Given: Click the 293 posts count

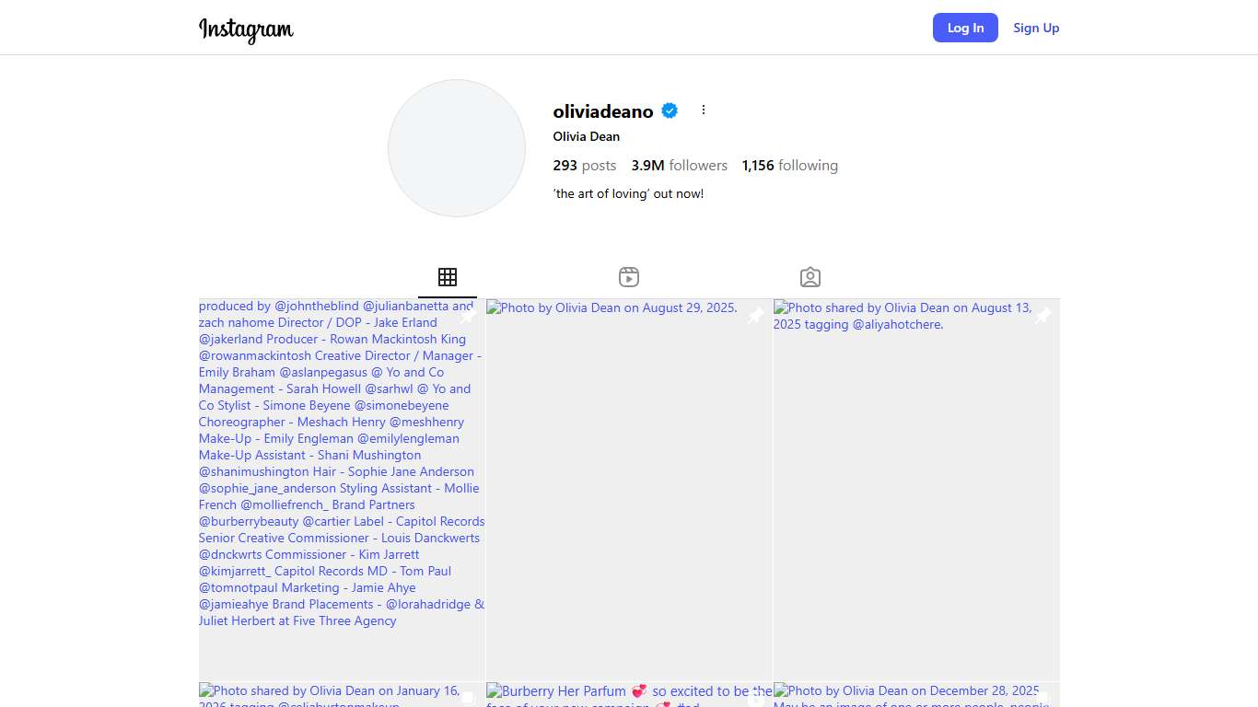Looking at the screenshot, I should click(x=584, y=166).
